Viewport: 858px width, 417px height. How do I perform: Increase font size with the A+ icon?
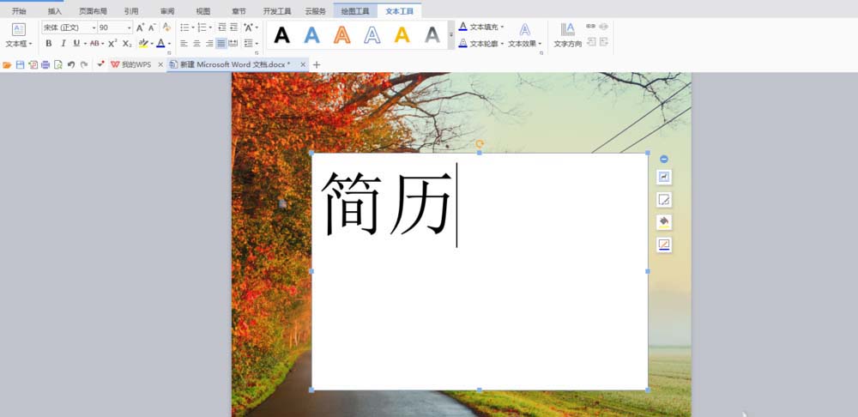140,27
